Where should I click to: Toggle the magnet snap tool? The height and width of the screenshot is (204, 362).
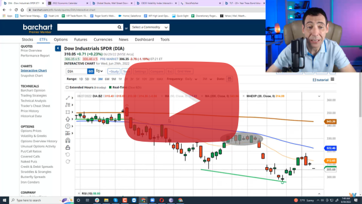[68, 141]
